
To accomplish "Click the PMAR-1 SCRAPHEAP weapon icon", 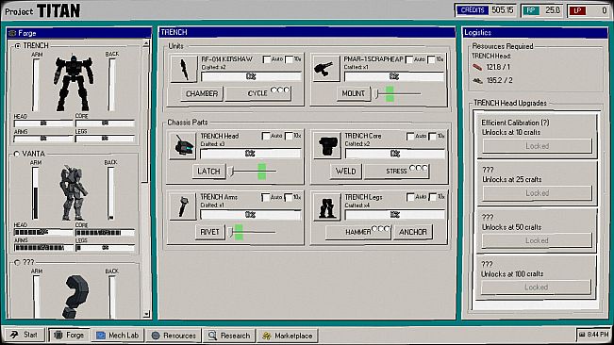I will [326, 69].
